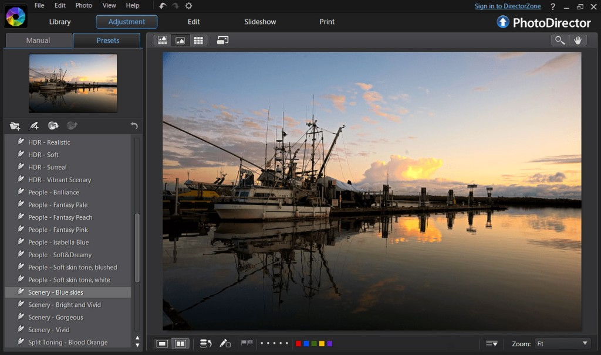Click Sign in to DirectorZone link
The height and width of the screenshot is (355, 601).
(x=508, y=6)
